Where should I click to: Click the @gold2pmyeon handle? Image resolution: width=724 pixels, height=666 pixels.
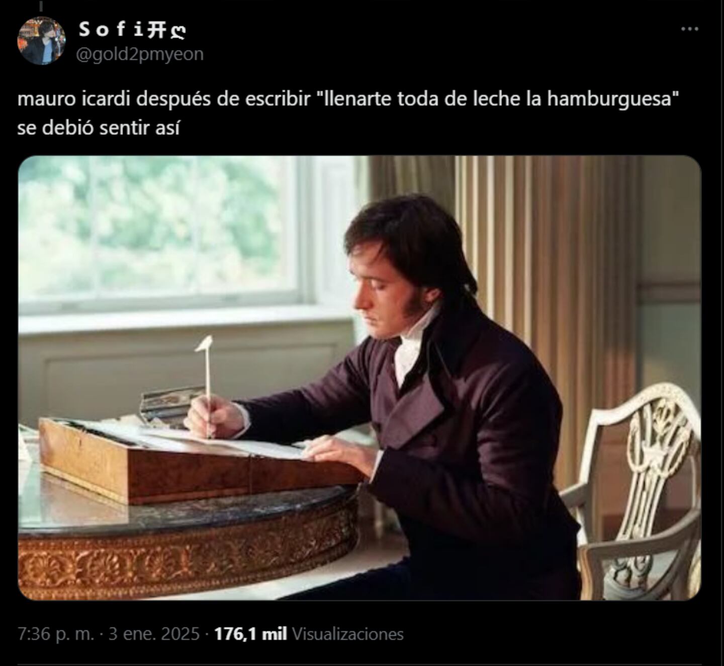[x=140, y=53]
